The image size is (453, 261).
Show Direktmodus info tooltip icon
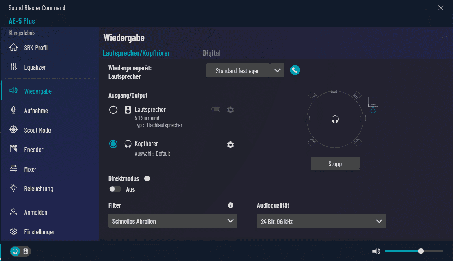[x=147, y=178]
